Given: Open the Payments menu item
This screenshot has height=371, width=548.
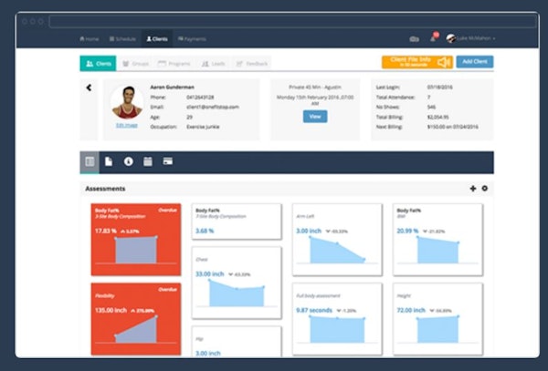Looking at the screenshot, I should 192,39.
